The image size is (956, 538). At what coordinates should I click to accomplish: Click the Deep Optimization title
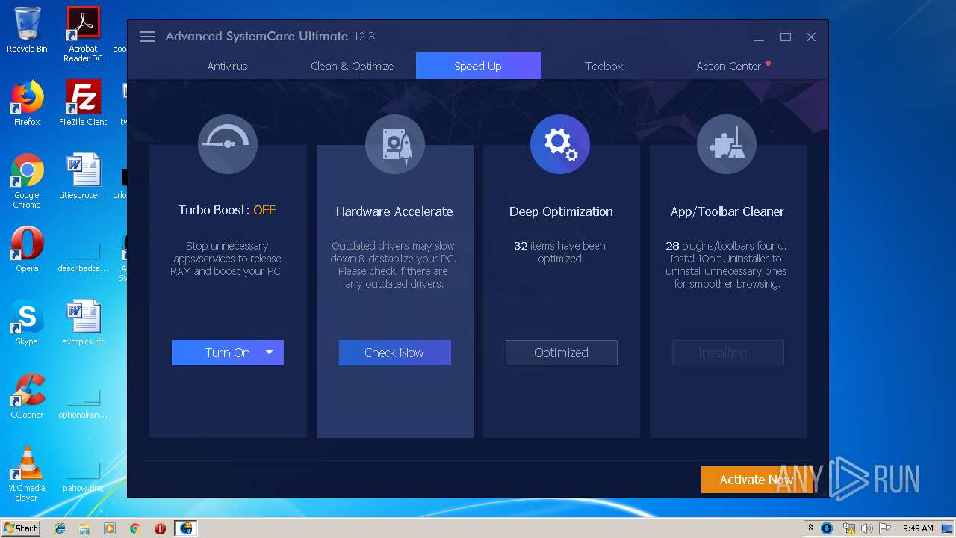coord(561,211)
